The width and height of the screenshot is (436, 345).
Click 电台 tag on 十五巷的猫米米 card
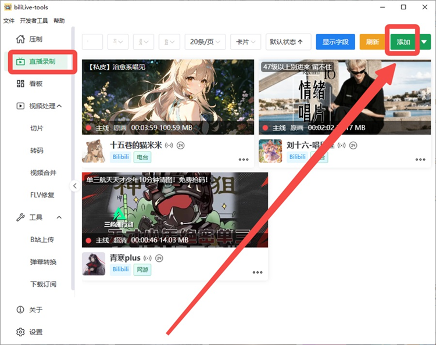(142, 157)
